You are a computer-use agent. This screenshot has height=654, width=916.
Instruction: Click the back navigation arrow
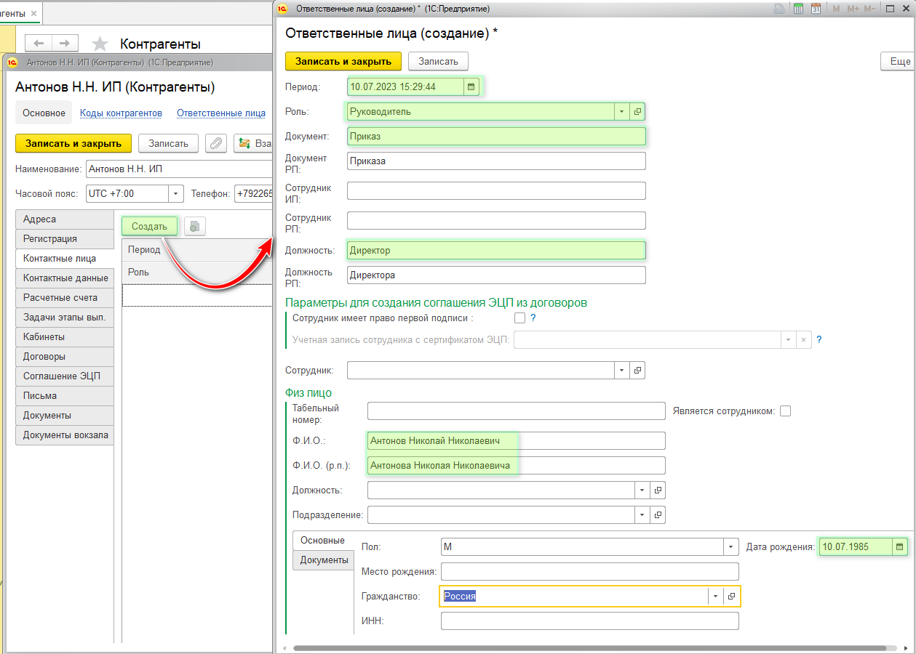tap(39, 43)
